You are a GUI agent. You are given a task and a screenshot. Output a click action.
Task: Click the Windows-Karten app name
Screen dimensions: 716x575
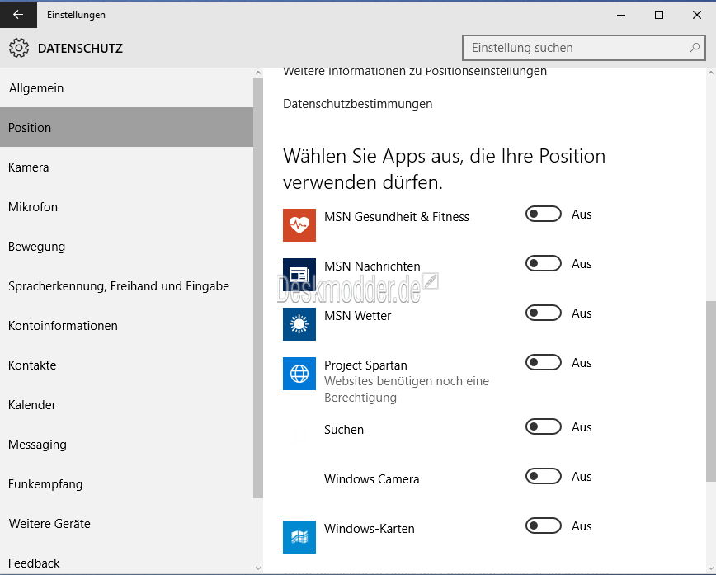[370, 529]
